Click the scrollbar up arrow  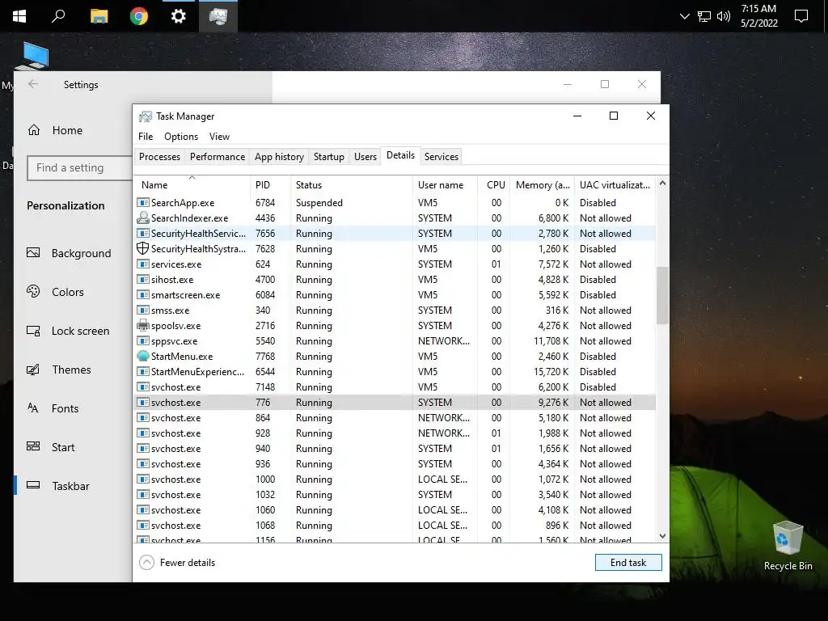tap(662, 184)
